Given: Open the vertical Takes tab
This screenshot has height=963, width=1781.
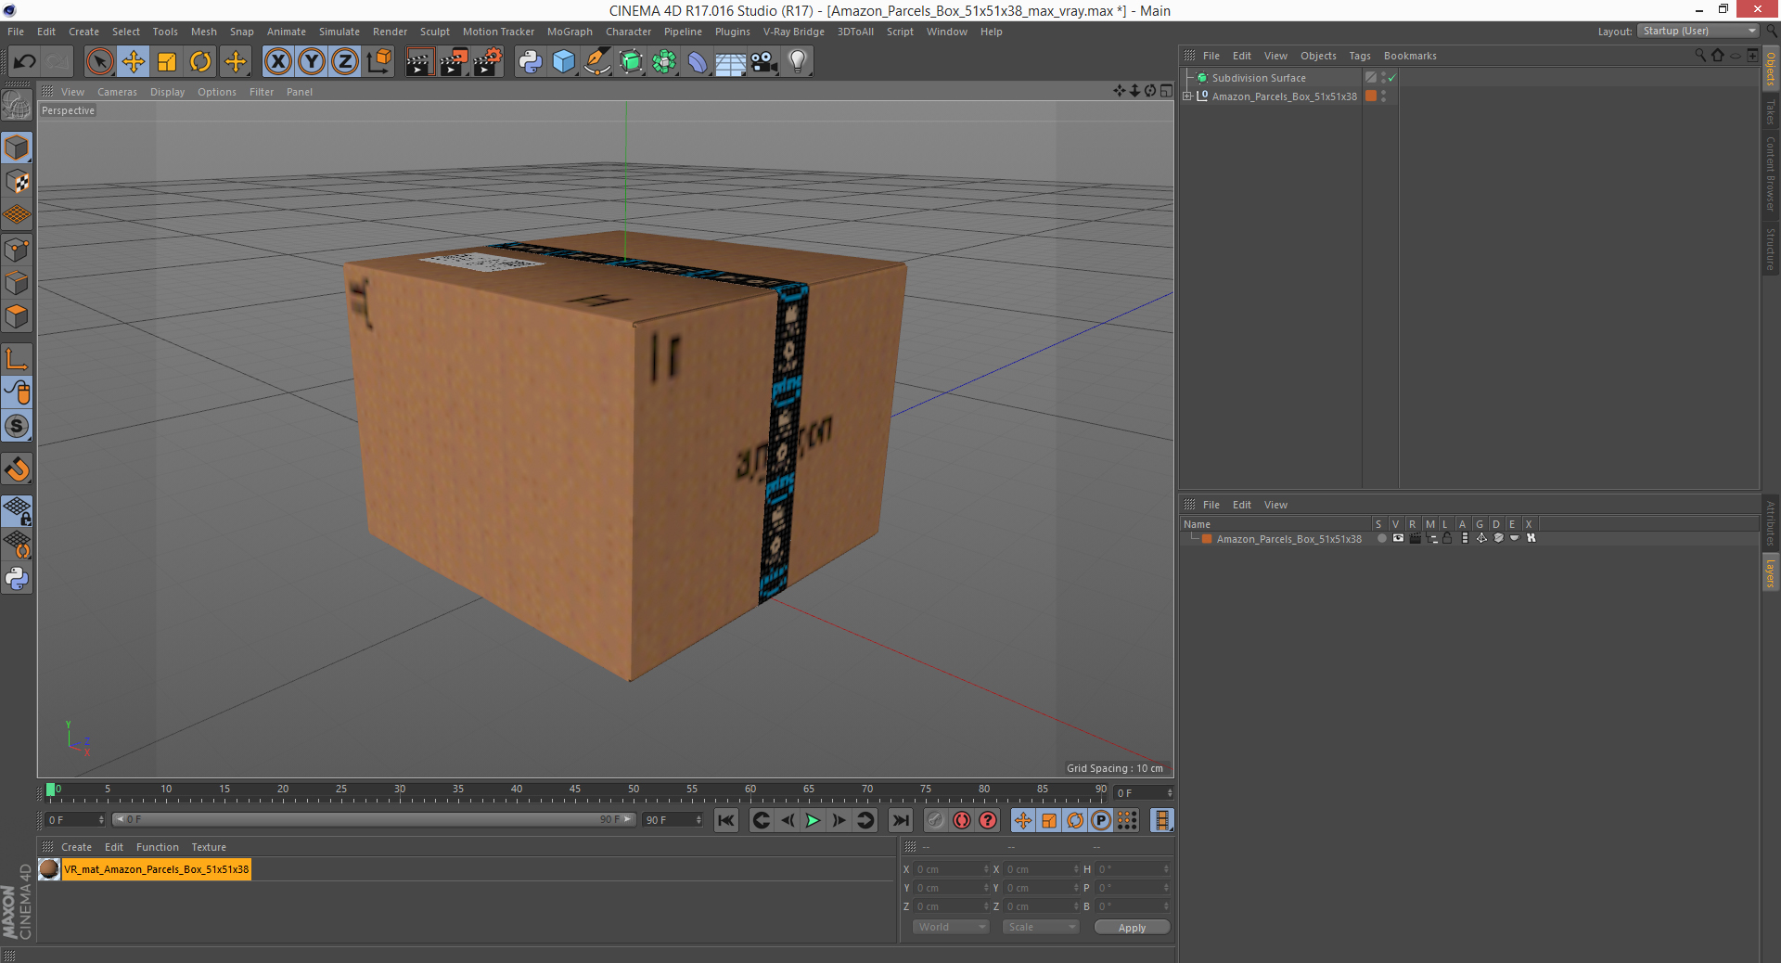Looking at the screenshot, I should coord(1771,113).
